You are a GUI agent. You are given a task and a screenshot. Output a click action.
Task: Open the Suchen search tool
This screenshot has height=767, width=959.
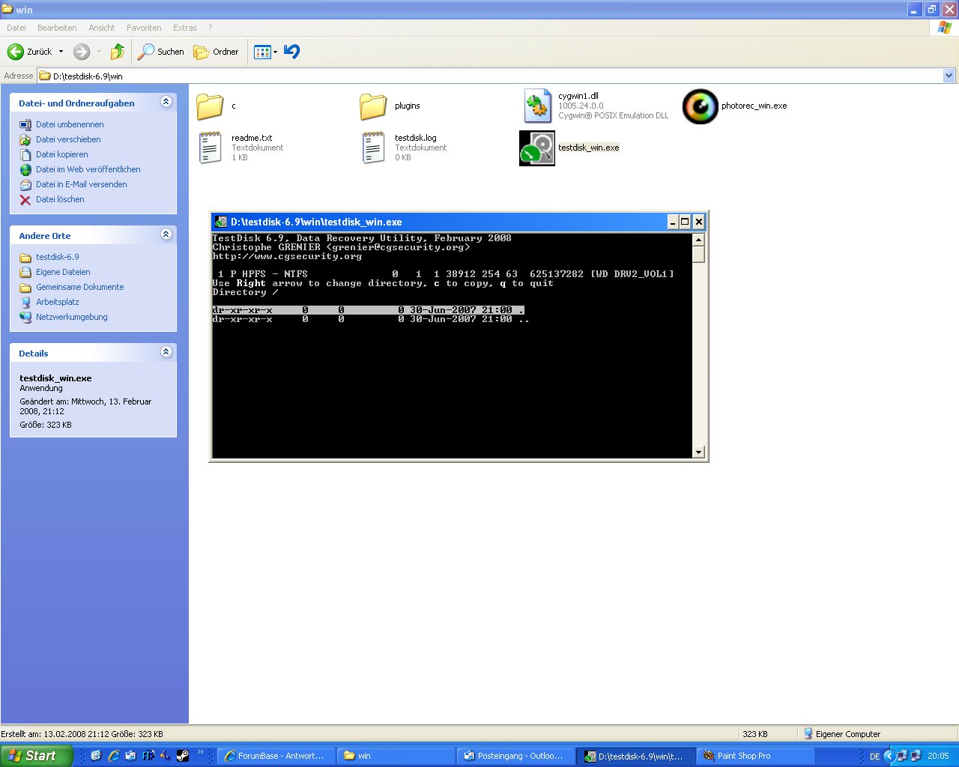tap(160, 52)
